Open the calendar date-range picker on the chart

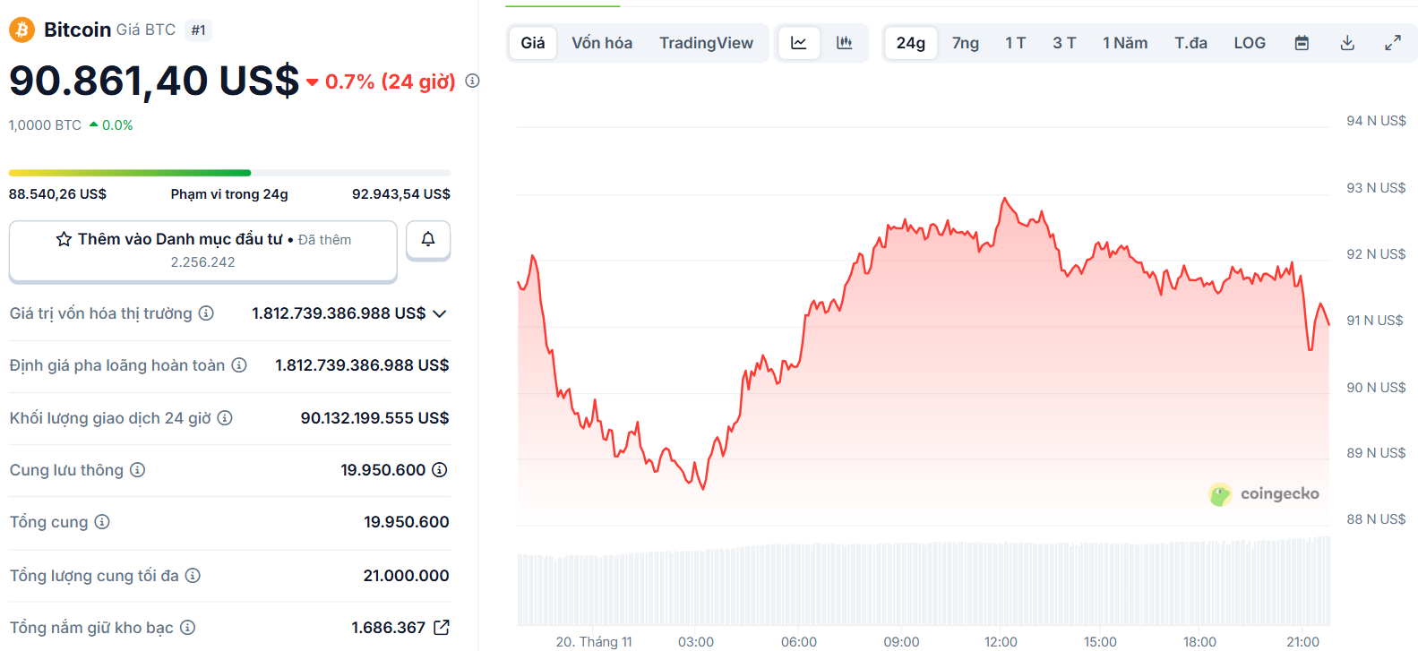(x=1301, y=42)
